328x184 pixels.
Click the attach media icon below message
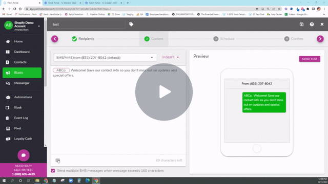click(x=58, y=160)
